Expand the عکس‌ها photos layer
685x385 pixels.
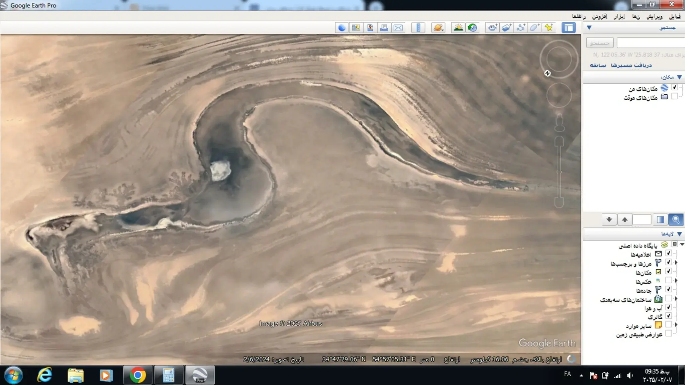coord(676,280)
